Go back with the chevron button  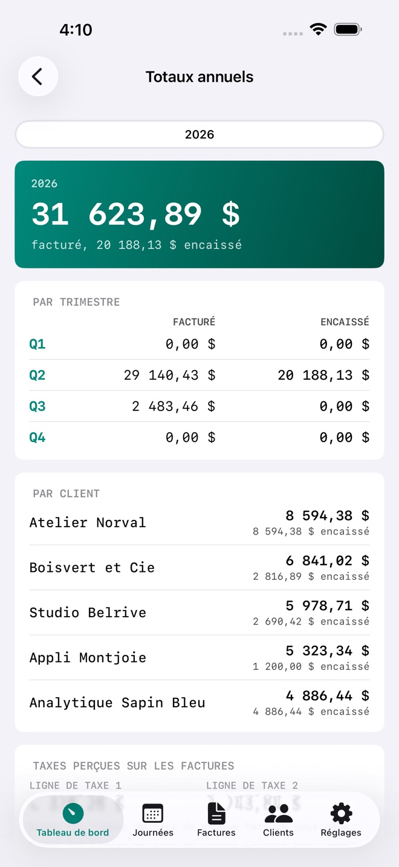[38, 77]
